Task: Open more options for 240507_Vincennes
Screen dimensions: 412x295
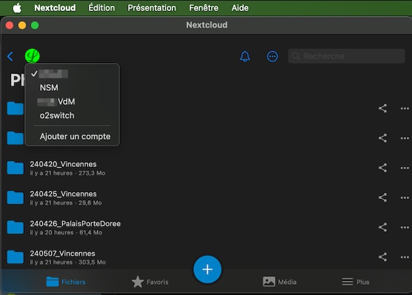Action: point(404,256)
